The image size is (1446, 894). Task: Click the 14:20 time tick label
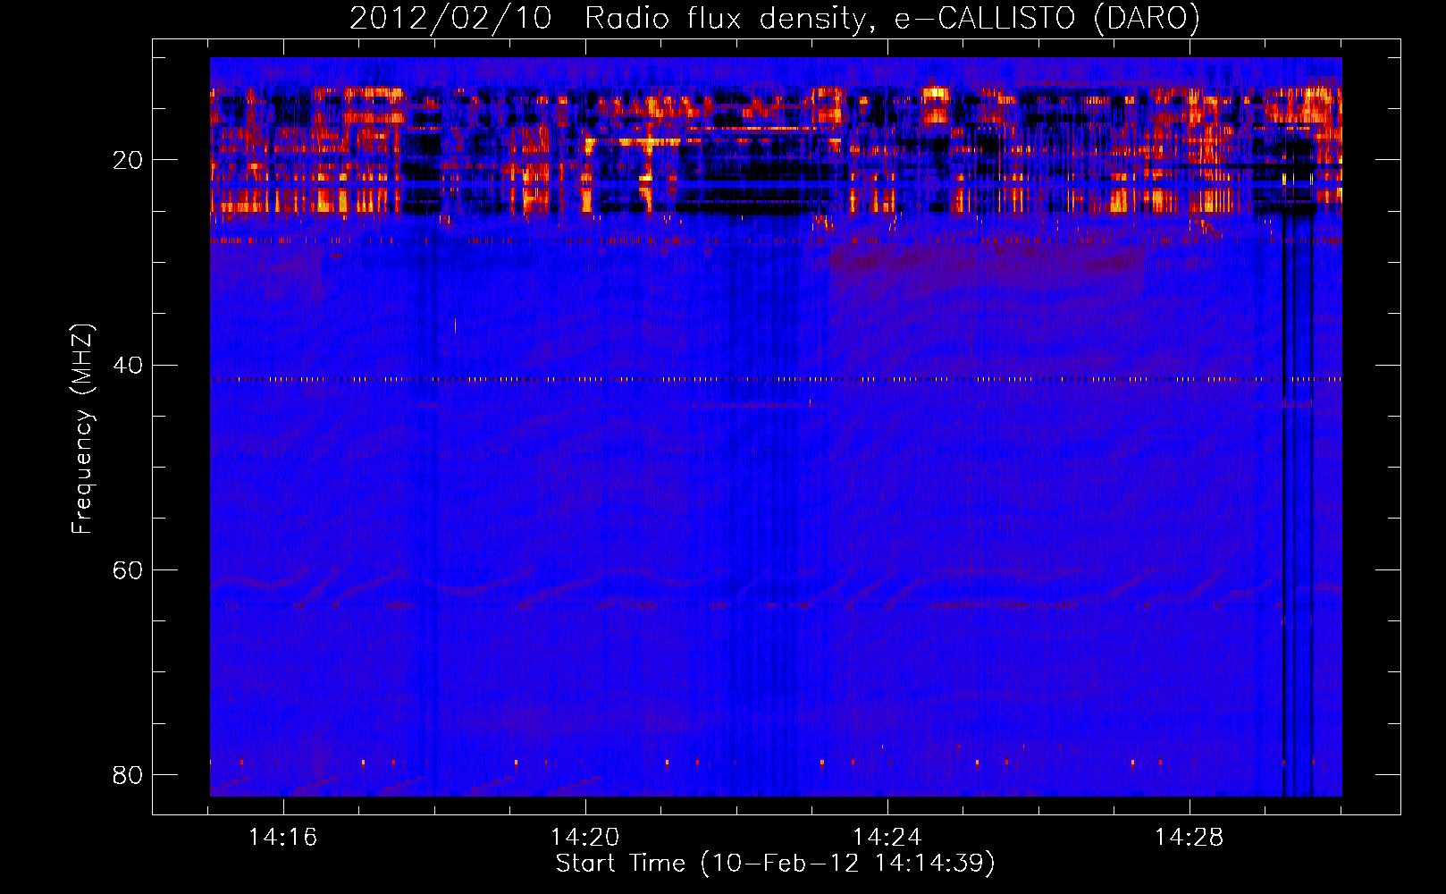[x=585, y=838]
